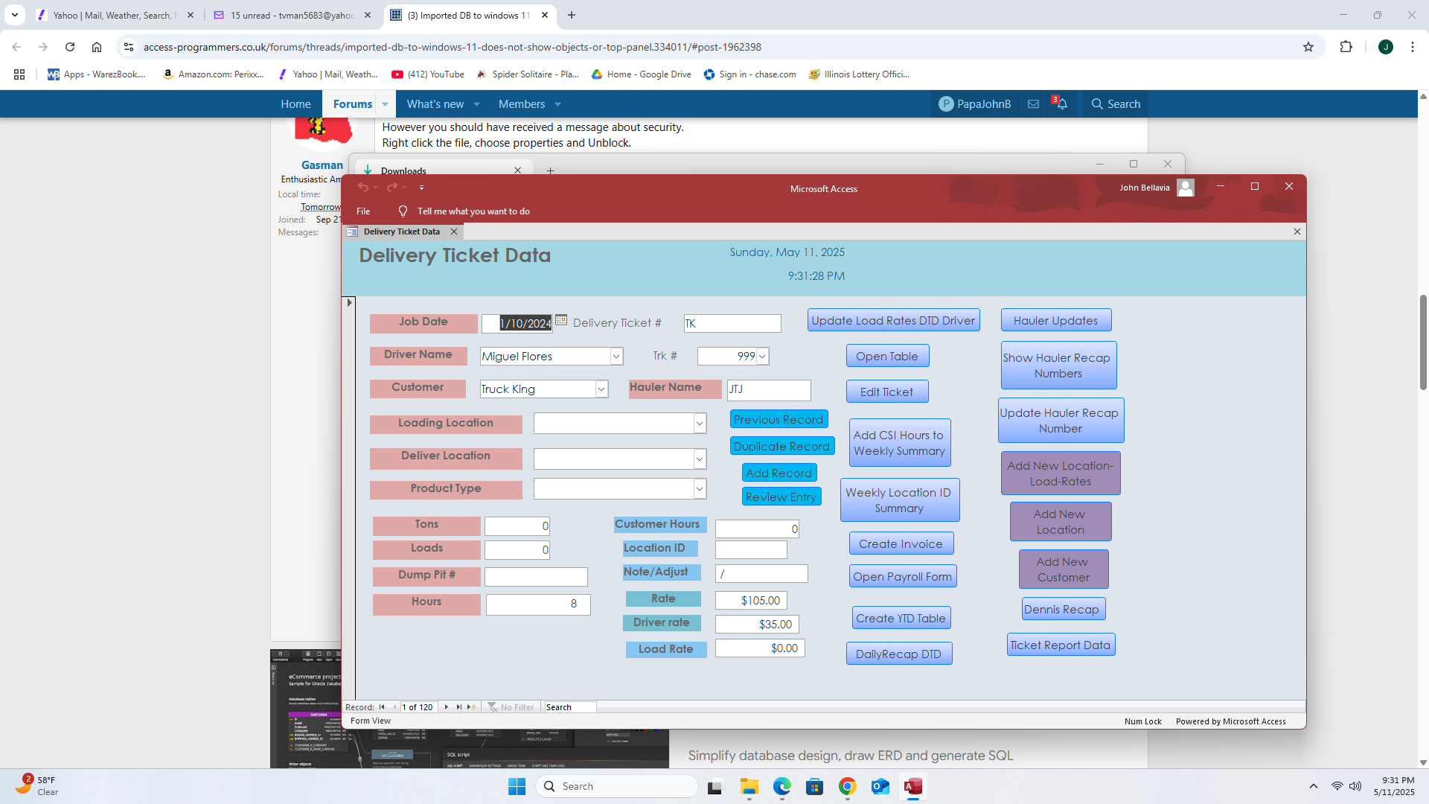Click the record Search box

point(569,707)
